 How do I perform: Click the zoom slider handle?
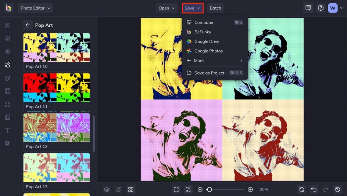click(209, 189)
